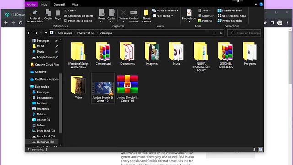This screenshot has height=165, width=293.
Task: Switch to details view in status bar
Action: (x=255, y=149)
